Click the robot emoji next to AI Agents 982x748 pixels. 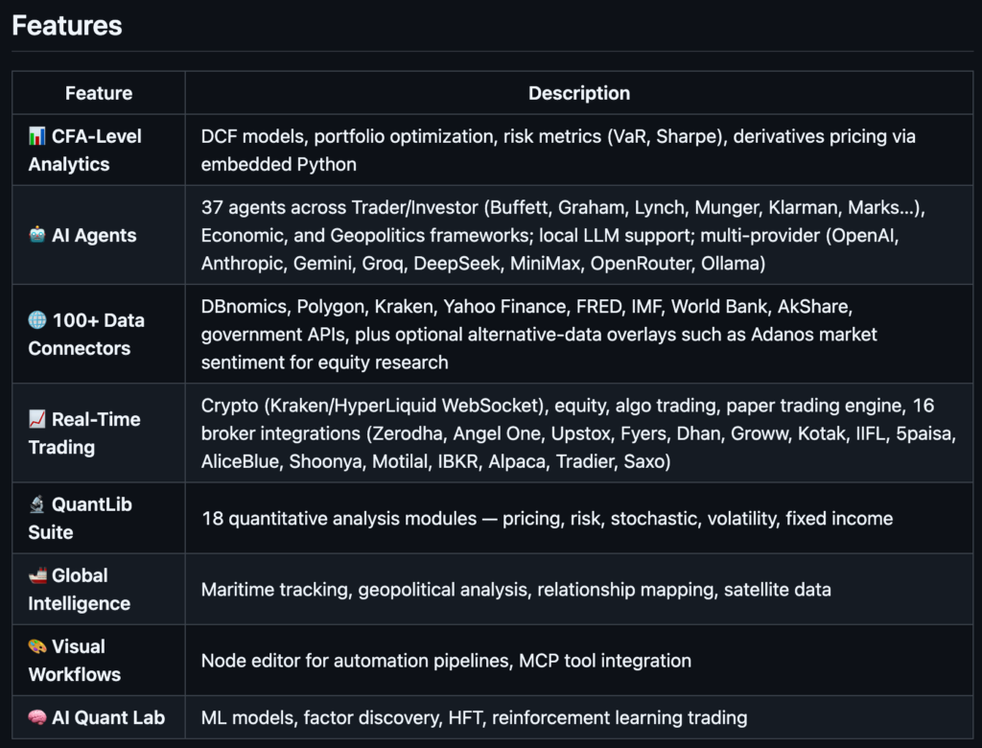pyautogui.click(x=37, y=236)
